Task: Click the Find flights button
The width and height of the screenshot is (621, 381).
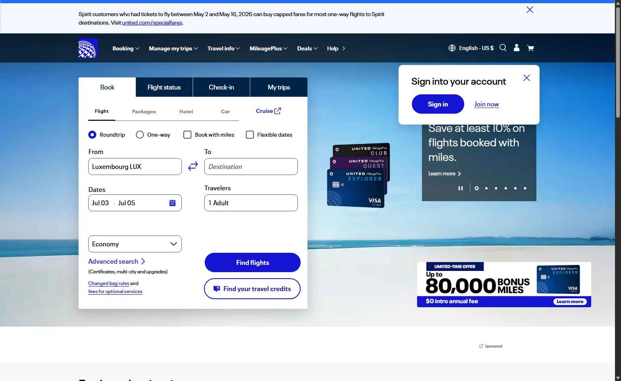Action: point(253,262)
